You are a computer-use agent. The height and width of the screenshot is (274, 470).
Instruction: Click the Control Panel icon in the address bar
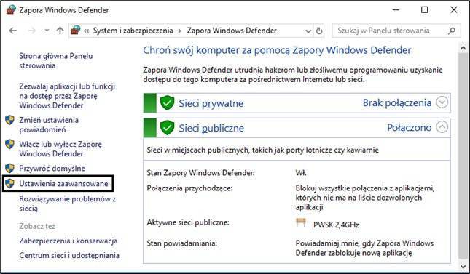[x=76, y=31]
